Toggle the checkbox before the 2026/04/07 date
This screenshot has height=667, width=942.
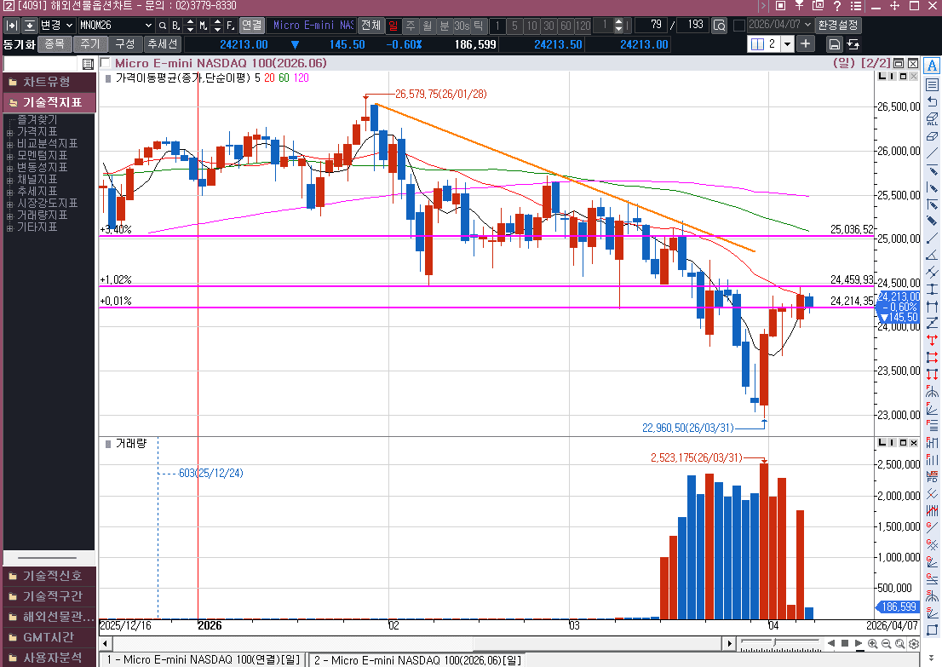[x=738, y=26]
